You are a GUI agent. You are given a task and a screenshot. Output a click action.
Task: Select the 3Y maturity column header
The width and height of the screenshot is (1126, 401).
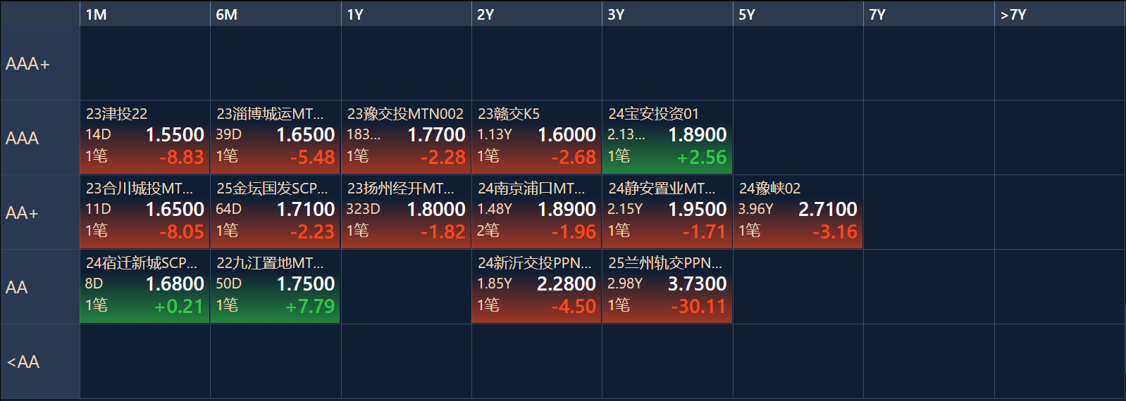pyautogui.click(x=667, y=14)
